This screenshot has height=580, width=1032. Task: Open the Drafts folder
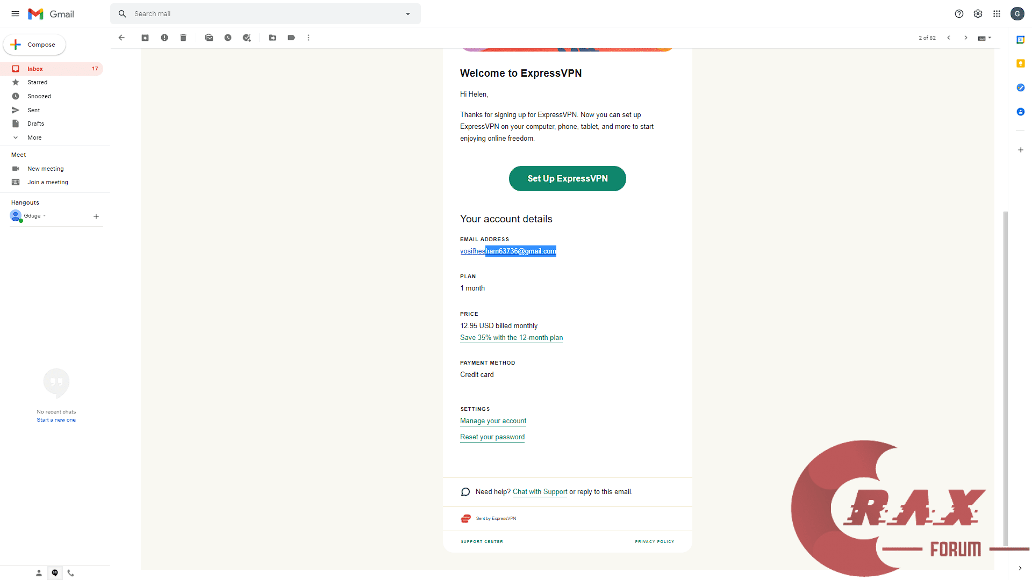click(36, 124)
